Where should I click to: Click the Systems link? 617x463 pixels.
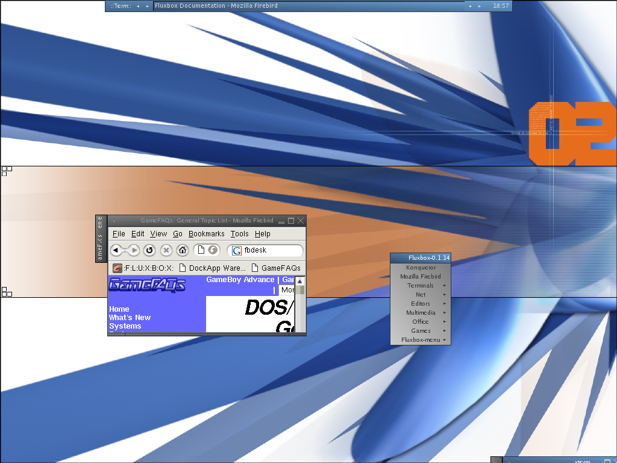pyautogui.click(x=125, y=326)
